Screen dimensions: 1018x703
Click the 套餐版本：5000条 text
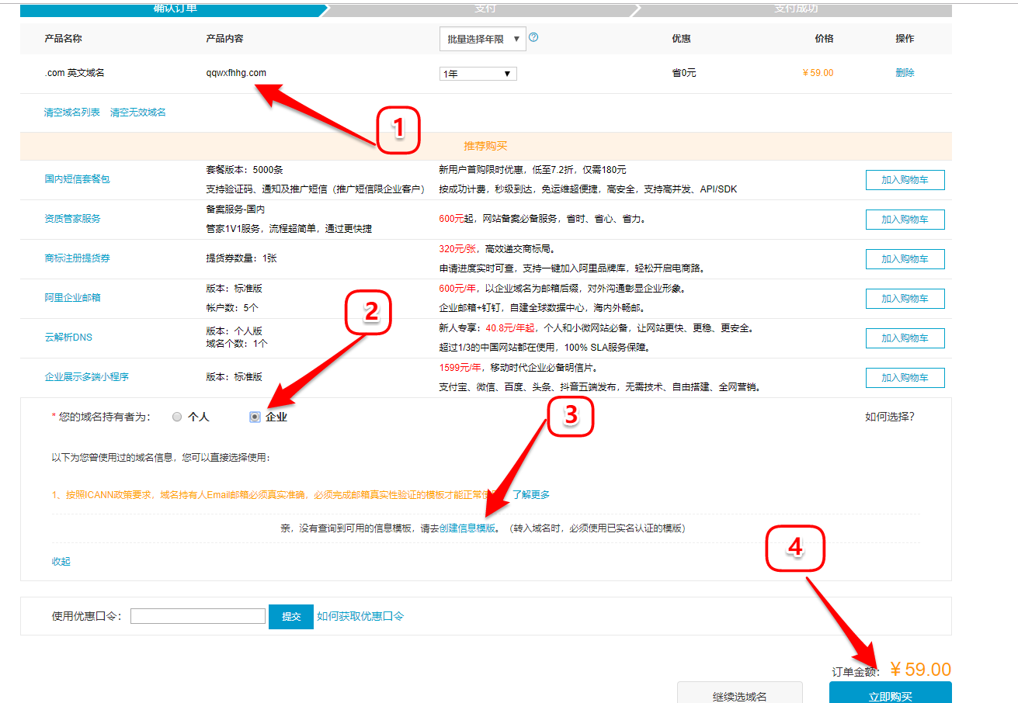coord(244,169)
